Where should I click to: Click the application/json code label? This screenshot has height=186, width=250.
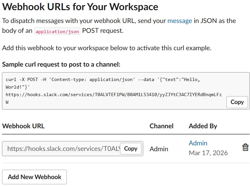(57, 31)
